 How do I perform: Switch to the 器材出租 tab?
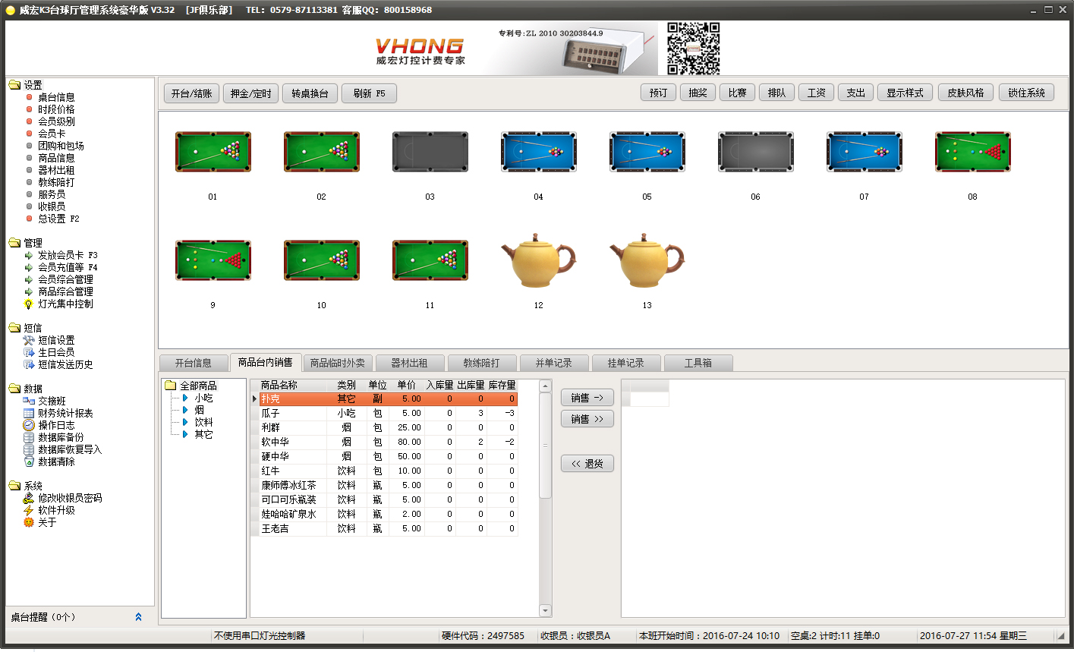click(x=409, y=363)
